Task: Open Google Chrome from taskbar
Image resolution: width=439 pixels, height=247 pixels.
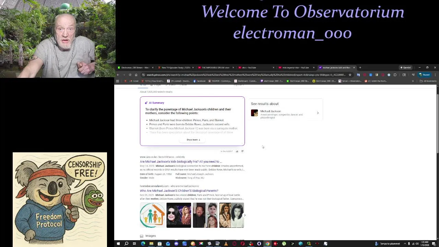Action: pos(268,244)
